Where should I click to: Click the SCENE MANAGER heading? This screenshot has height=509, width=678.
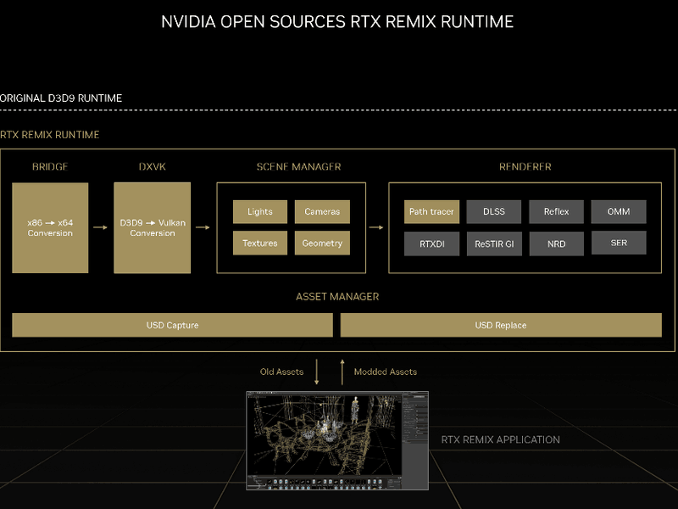coord(299,166)
